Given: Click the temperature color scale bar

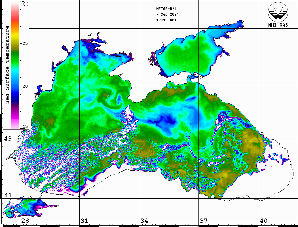Looking at the screenshot, I should [x=15, y=65].
